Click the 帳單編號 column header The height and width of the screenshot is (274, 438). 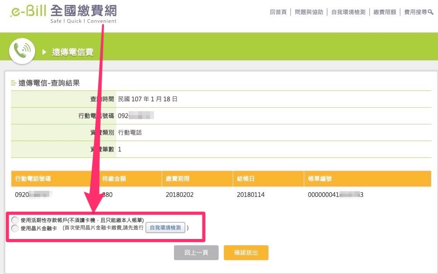[320, 179]
